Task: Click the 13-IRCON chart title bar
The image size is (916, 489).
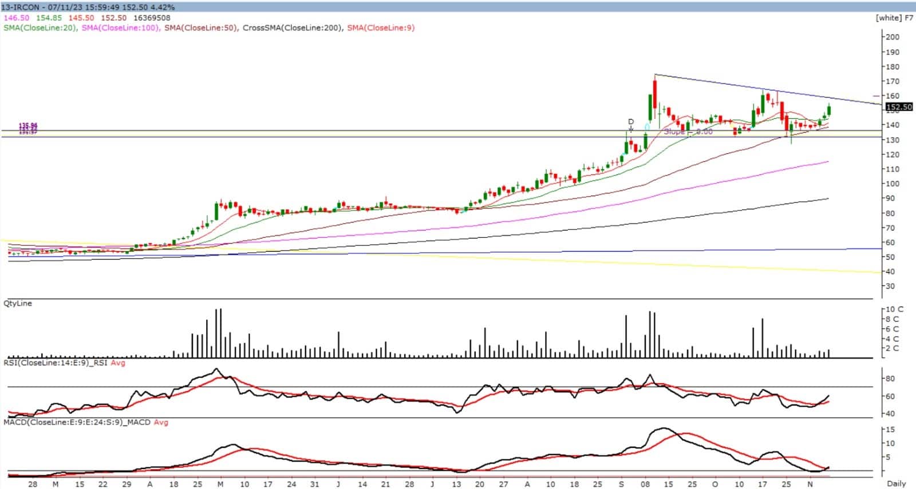Action: pos(89,7)
